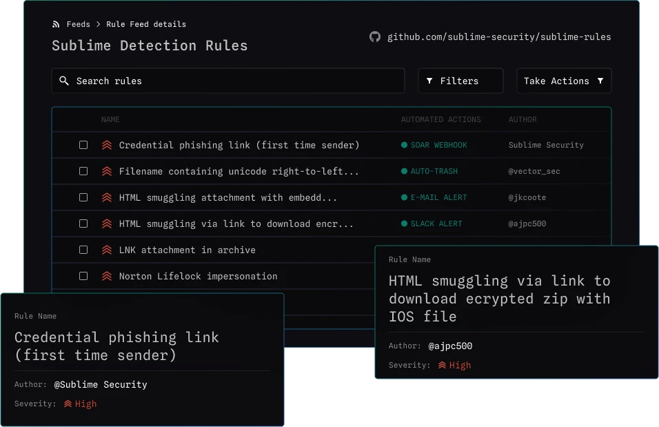Screen dimensions: 659x427
Task: Click @Sublime Security in Credential phishing card
Action: (101, 384)
